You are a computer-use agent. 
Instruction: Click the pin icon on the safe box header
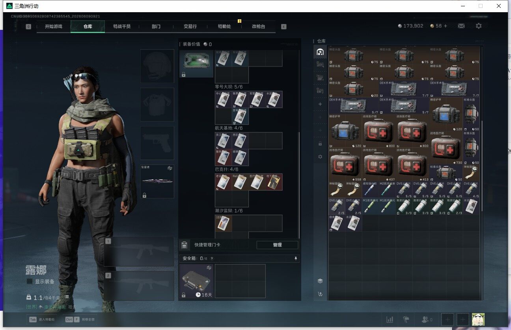(x=296, y=258)
